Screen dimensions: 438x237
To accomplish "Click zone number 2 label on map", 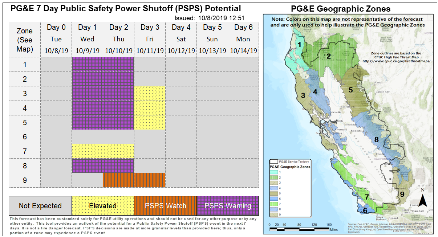I will 328,56.
